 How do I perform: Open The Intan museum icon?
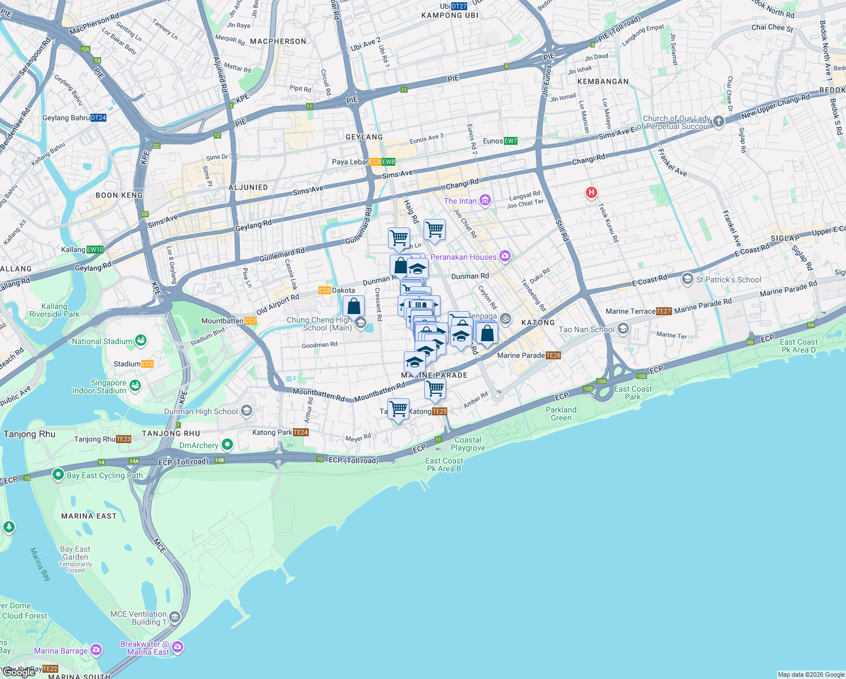coord(485,200)
